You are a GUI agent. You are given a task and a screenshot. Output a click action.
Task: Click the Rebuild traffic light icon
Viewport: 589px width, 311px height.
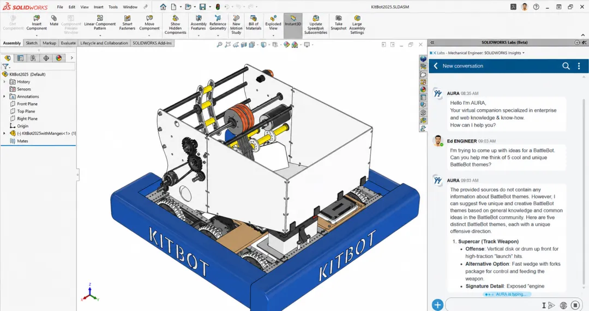coord(218,7)
